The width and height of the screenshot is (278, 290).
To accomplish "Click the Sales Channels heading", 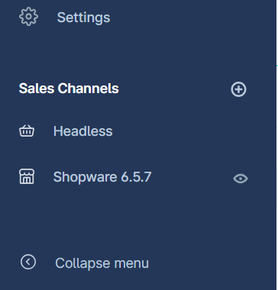I will click(x=69, y=89).
